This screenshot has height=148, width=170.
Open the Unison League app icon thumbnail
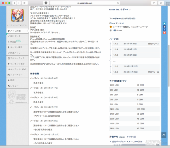pyautogui.click(x=17, y=15)
